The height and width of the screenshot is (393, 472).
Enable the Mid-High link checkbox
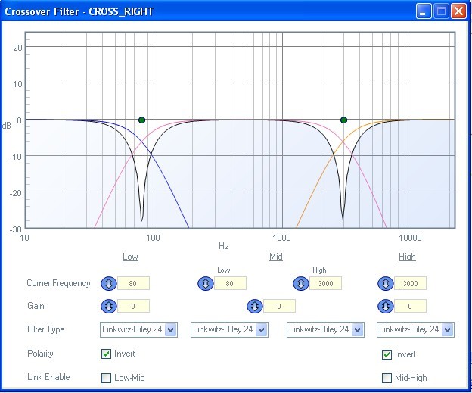pos(387,378)
